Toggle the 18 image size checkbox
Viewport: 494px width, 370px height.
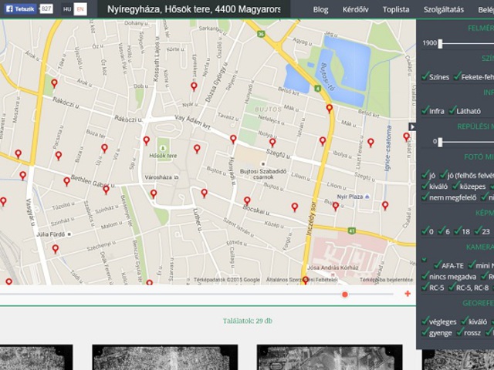[x=458, y=230]
